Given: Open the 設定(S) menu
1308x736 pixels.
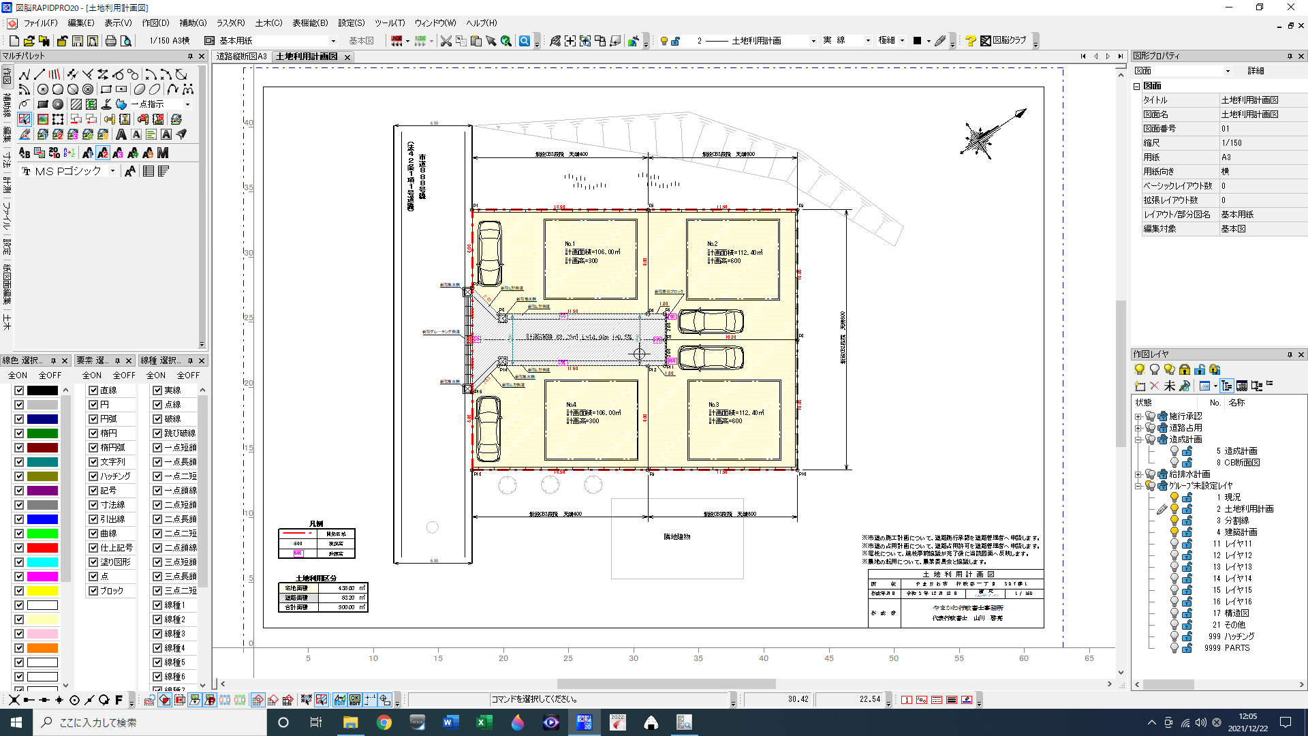Looking at the screenshot, I should [x=352, y=23].
